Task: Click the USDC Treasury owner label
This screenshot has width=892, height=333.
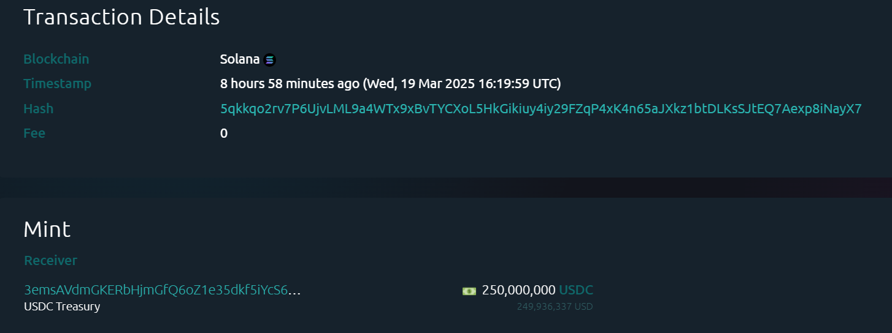Action: pos(61,307)
